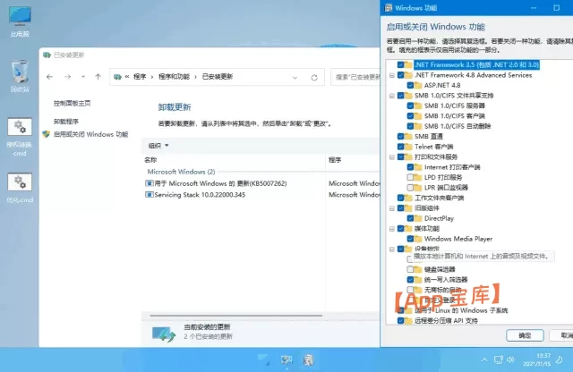
Task: Open the Windows 功能 taskbar icon
Action: [x=308, y=360]
